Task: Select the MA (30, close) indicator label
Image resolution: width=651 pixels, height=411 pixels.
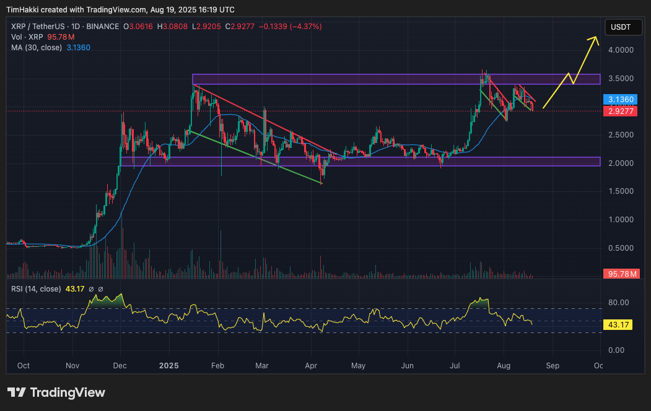Action: pos(36,48)
